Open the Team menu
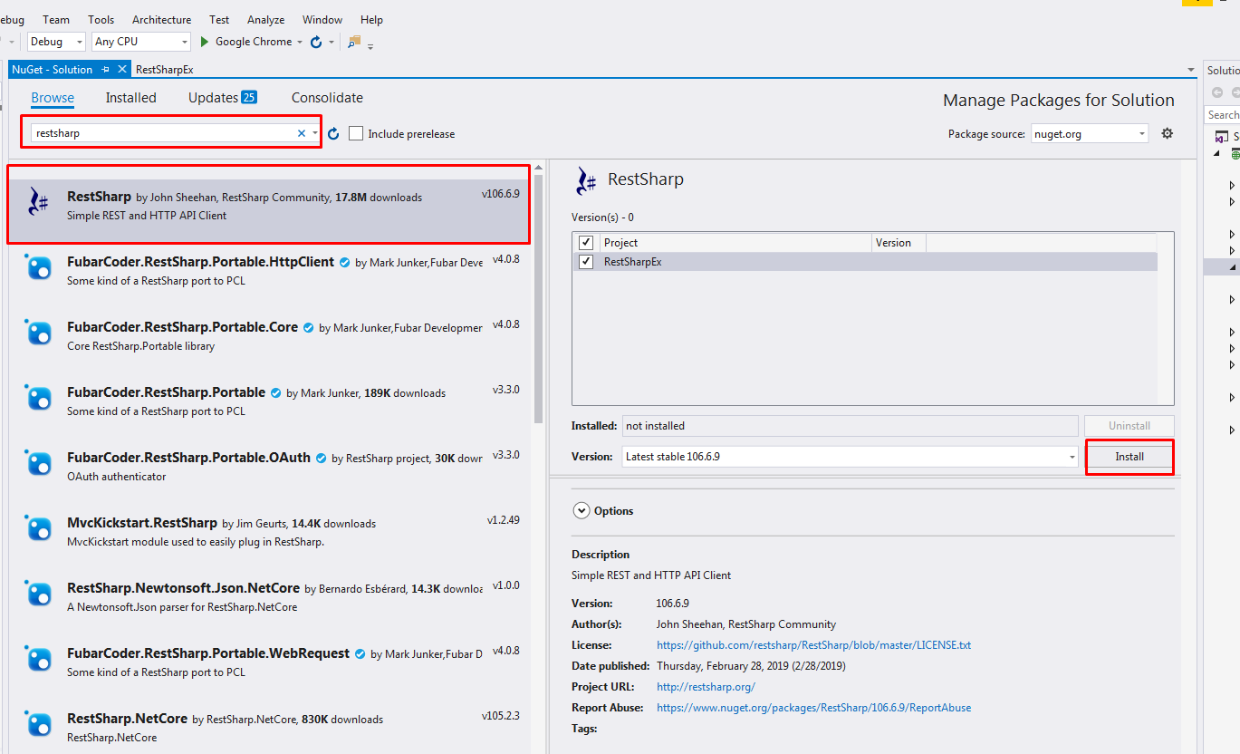 coord(56,19)
